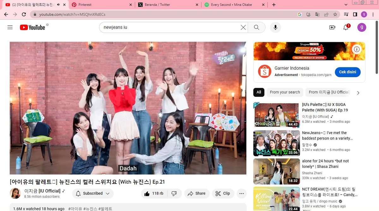379x211 pixels.
Task: Open the Create video icon
Action: point(332,27)
